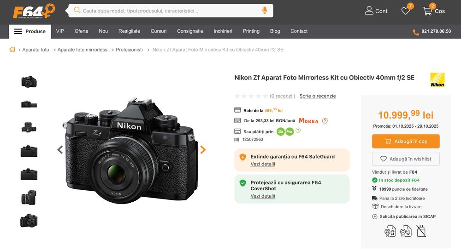Click the PJ 12 warranty icon
Viewport: 461px width, 250px height.
(x=406, y=231)
